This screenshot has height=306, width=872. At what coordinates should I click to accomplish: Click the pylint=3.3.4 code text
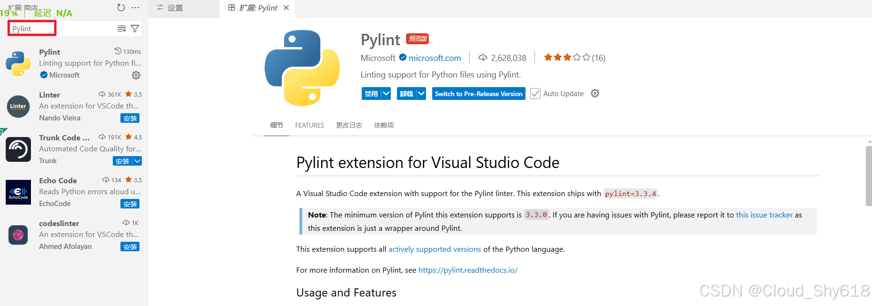631,194
